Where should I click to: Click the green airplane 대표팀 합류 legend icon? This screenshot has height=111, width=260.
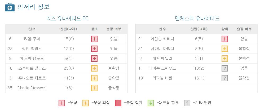tap(151, 103)
